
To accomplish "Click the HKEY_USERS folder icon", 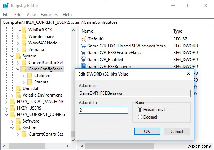I will (12, 108).
